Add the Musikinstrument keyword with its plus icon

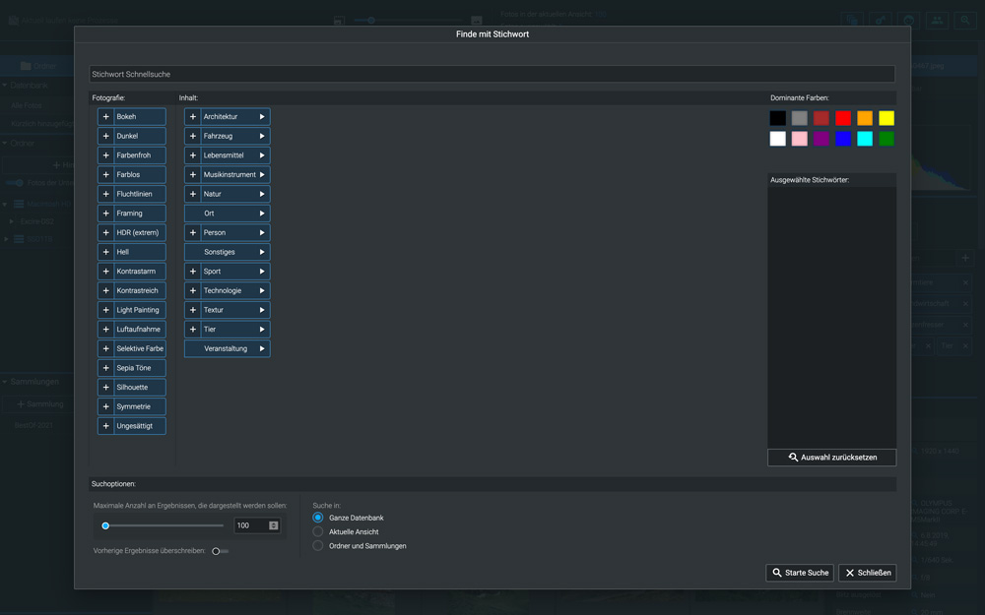click(x=193, y=174)
